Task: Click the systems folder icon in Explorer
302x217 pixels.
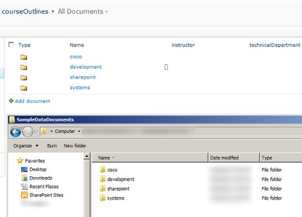Action: tap(103, 198)
